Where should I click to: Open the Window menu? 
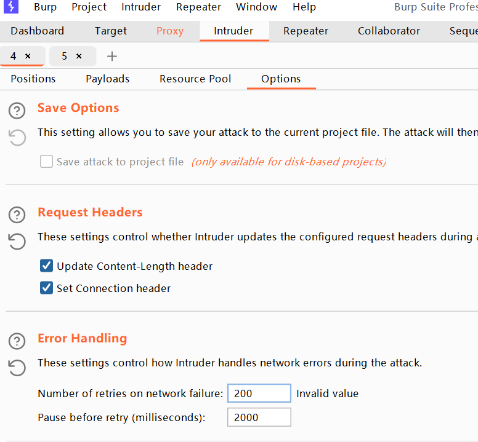tap(257, 7)
